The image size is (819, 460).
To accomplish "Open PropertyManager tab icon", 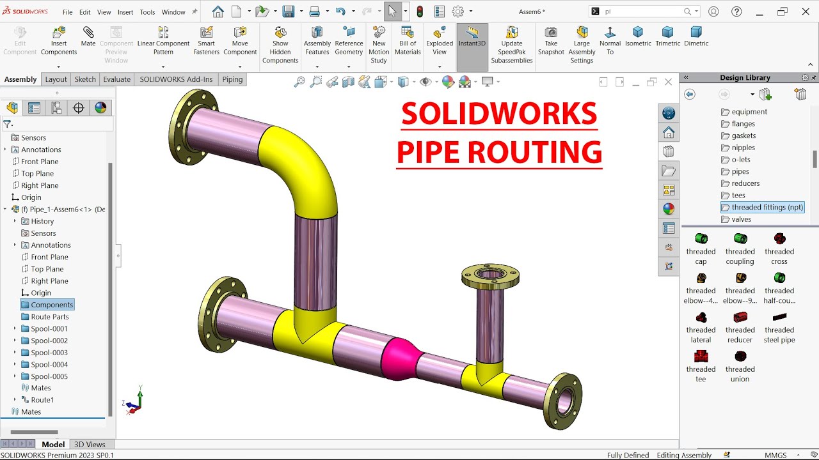I will [x=34, y=108].
